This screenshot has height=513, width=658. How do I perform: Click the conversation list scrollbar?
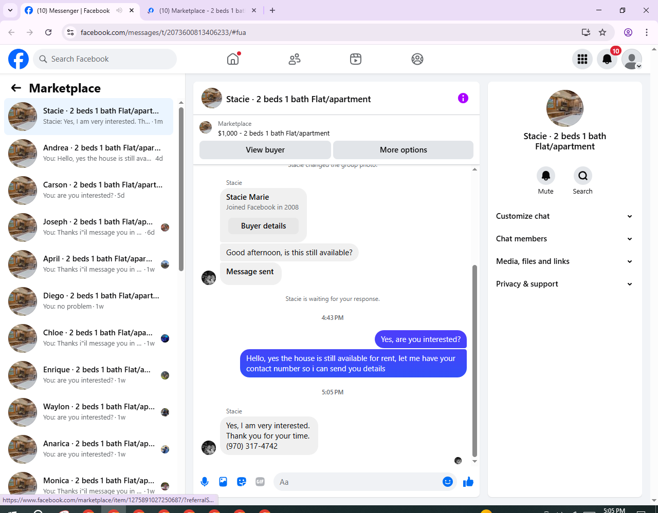pos(181,189)
